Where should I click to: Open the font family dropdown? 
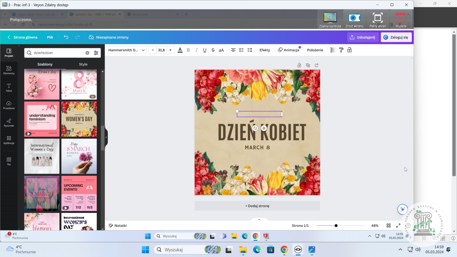[x=127, y=50]
